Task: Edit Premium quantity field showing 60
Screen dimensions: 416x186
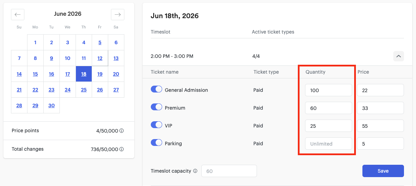Action: [x=328, y=108]
